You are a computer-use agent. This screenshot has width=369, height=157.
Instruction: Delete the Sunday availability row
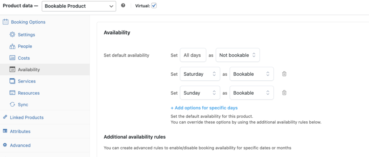[284, 93]
